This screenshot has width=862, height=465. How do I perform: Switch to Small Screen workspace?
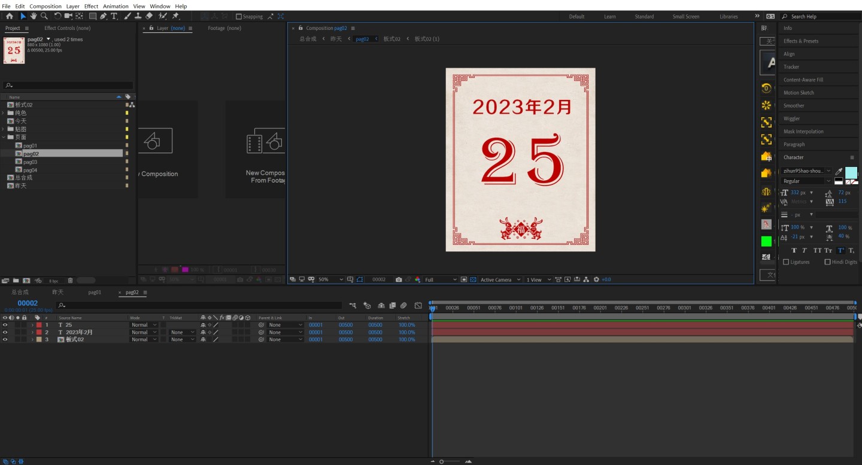point(686,17)
